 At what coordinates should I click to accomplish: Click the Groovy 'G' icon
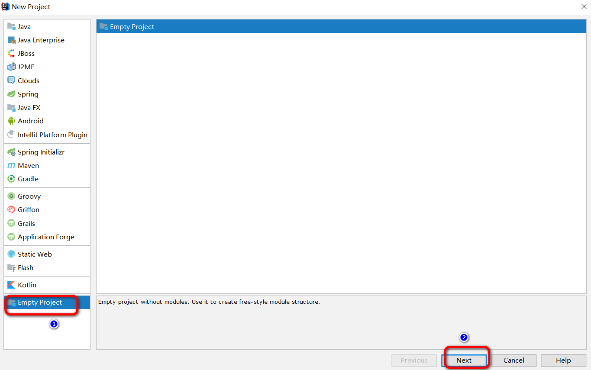coord(11,196)
